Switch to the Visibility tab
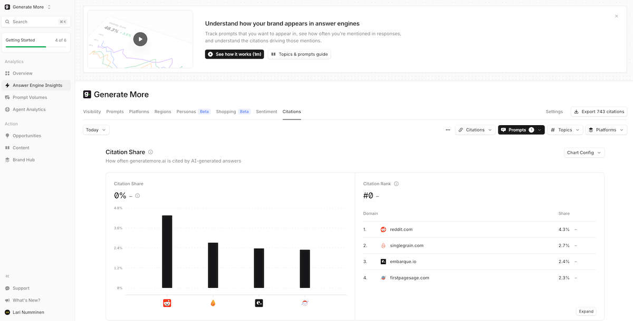633x321 pixels. tap(92, 112)
